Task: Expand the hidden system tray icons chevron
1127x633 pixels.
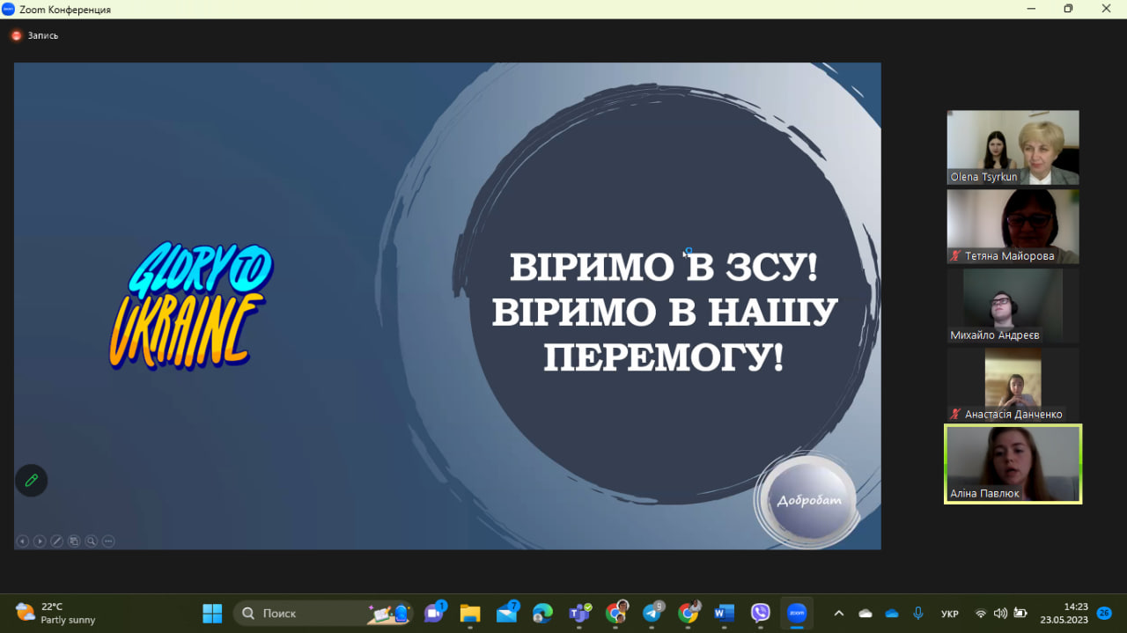Action: tap(838, 613)
